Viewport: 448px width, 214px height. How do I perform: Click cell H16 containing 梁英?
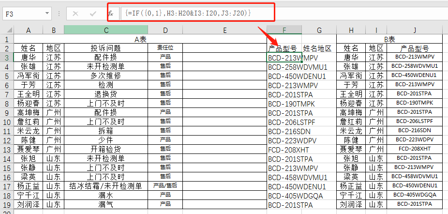click(x=351, y=177)
